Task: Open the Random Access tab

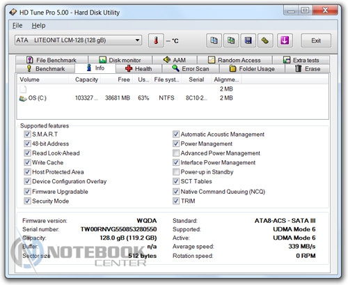Action: click(x=235, y=60)
